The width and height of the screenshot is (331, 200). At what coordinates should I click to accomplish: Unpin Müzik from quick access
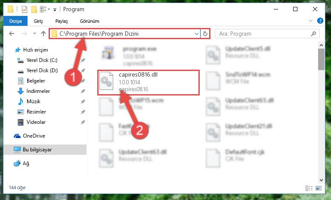pyautogui.click(x=83, y=102)
